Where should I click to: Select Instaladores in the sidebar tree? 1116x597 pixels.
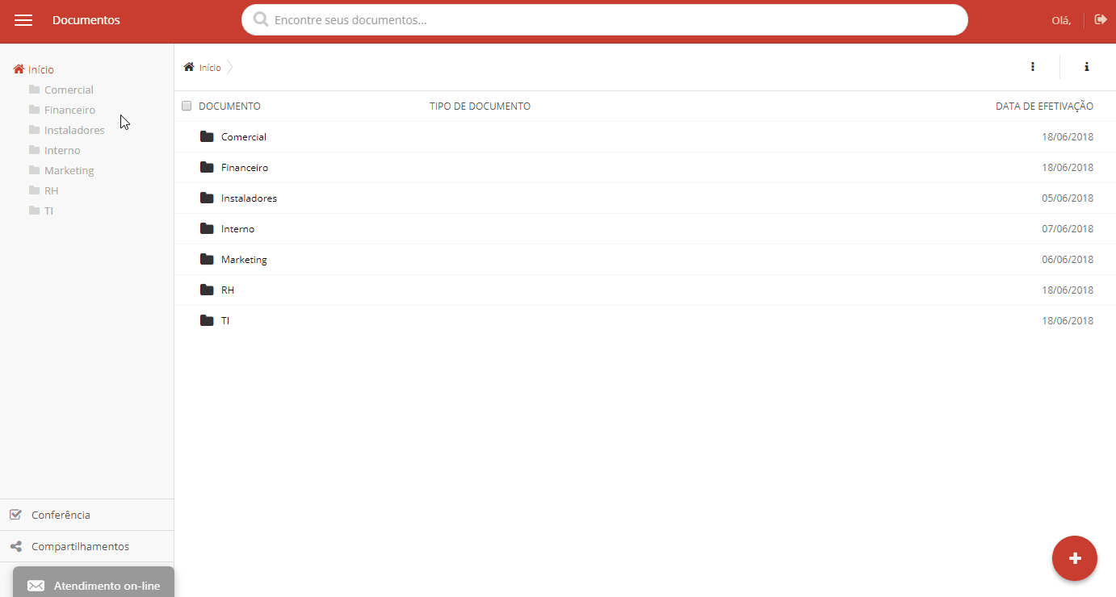click(74, 130)
